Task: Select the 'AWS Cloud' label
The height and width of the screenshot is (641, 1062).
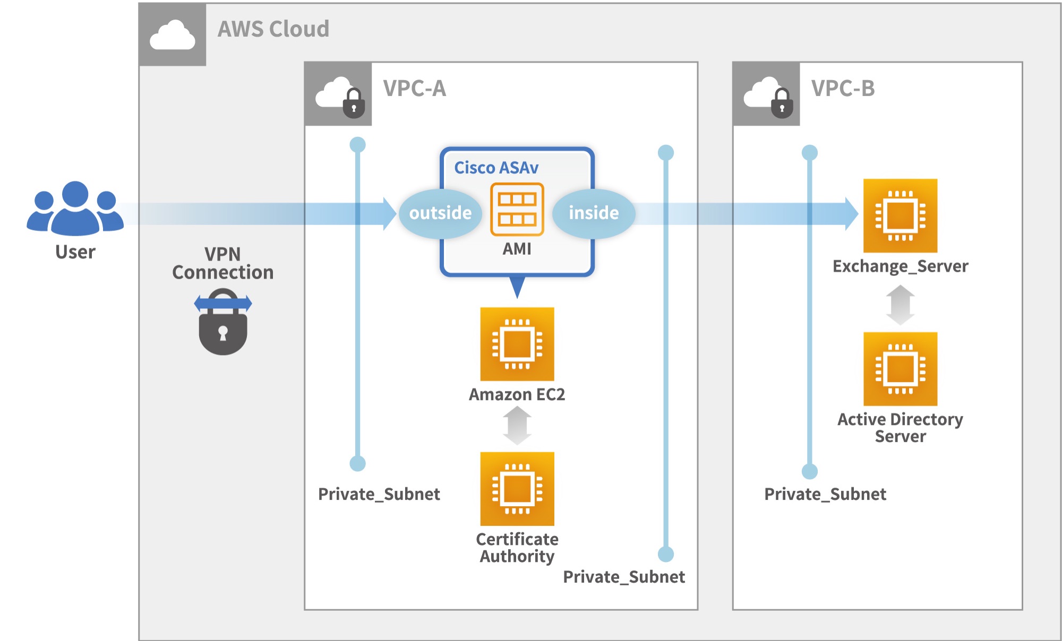Action: pos(273,29)
